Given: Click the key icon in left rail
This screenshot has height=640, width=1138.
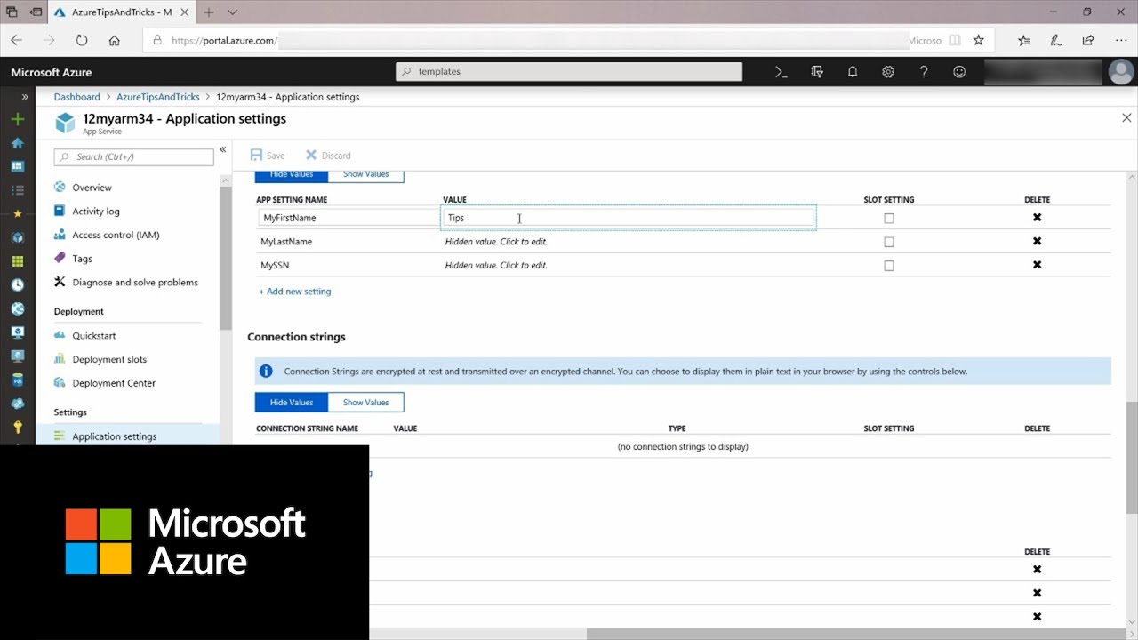Looking at the screenshot, I should click(18, 428).
